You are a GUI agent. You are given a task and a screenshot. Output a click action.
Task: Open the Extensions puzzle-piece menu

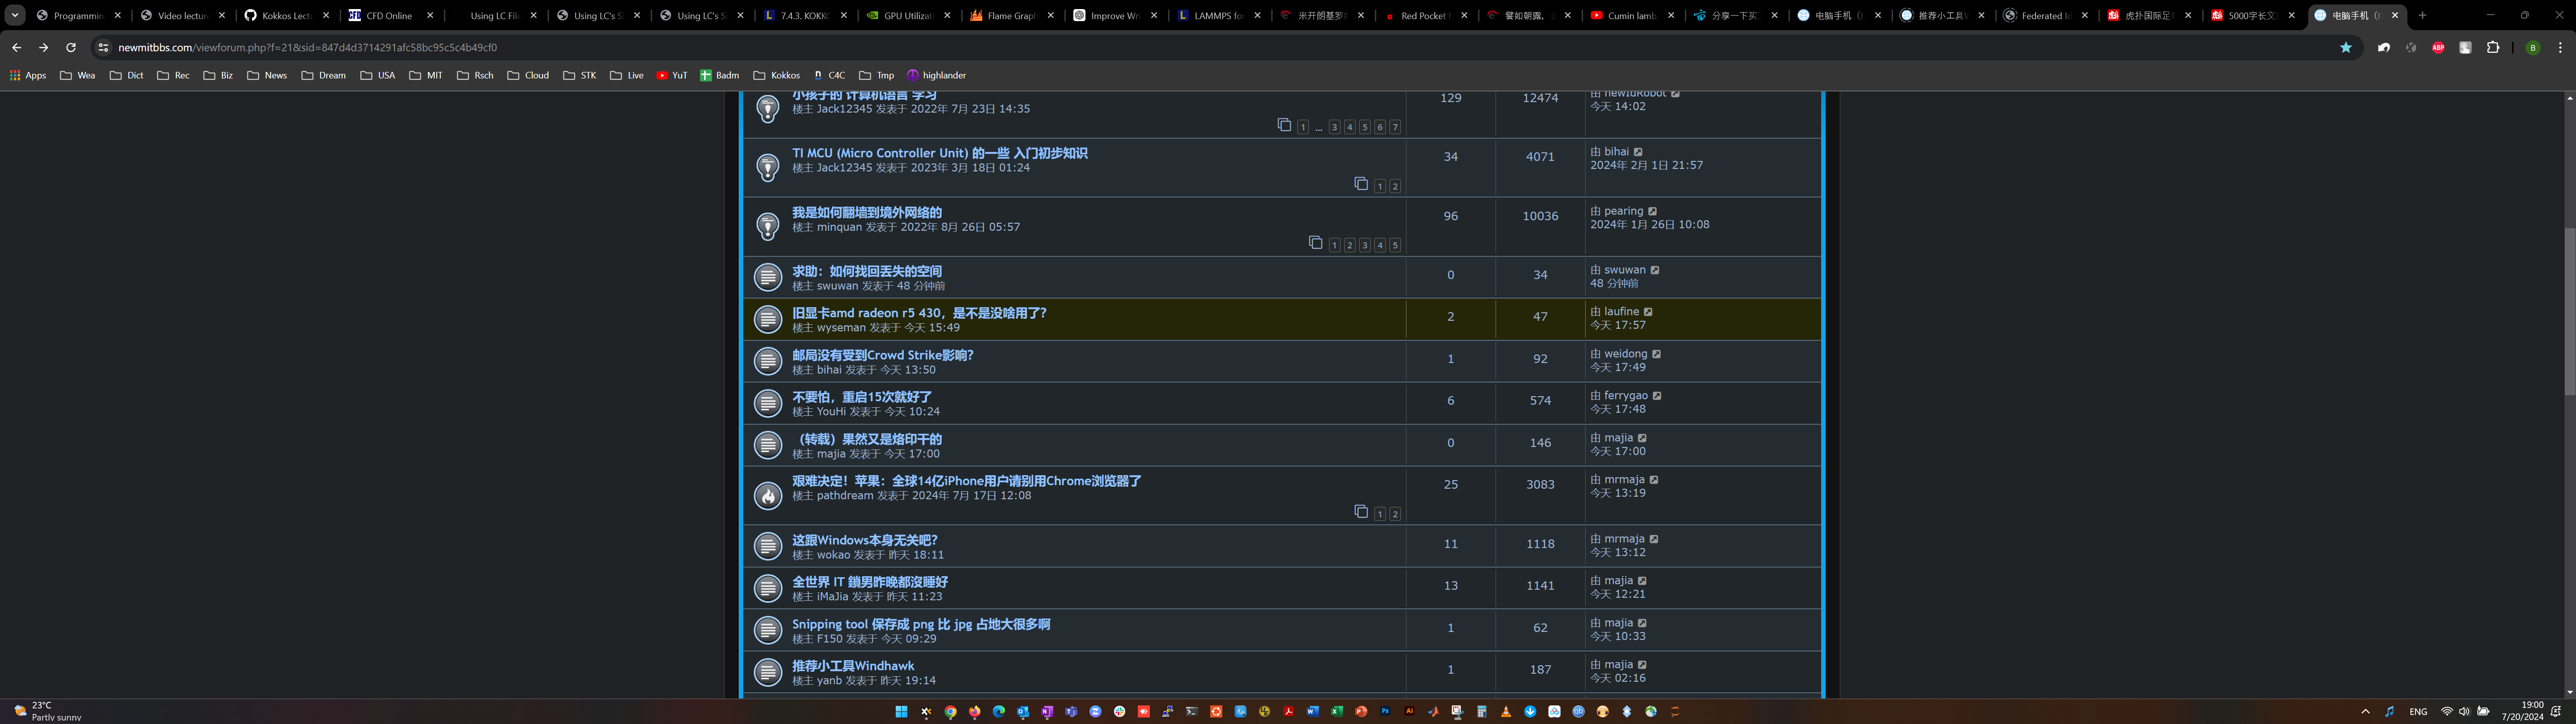(2492, 47)
